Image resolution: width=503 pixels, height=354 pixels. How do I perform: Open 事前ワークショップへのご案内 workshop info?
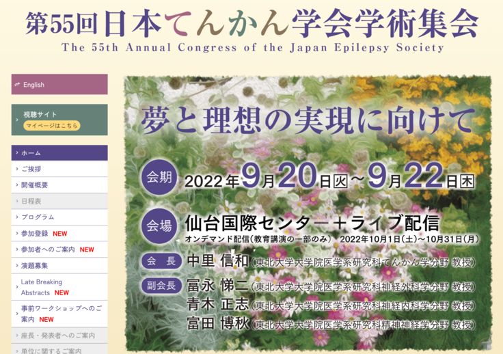[61, 314]
